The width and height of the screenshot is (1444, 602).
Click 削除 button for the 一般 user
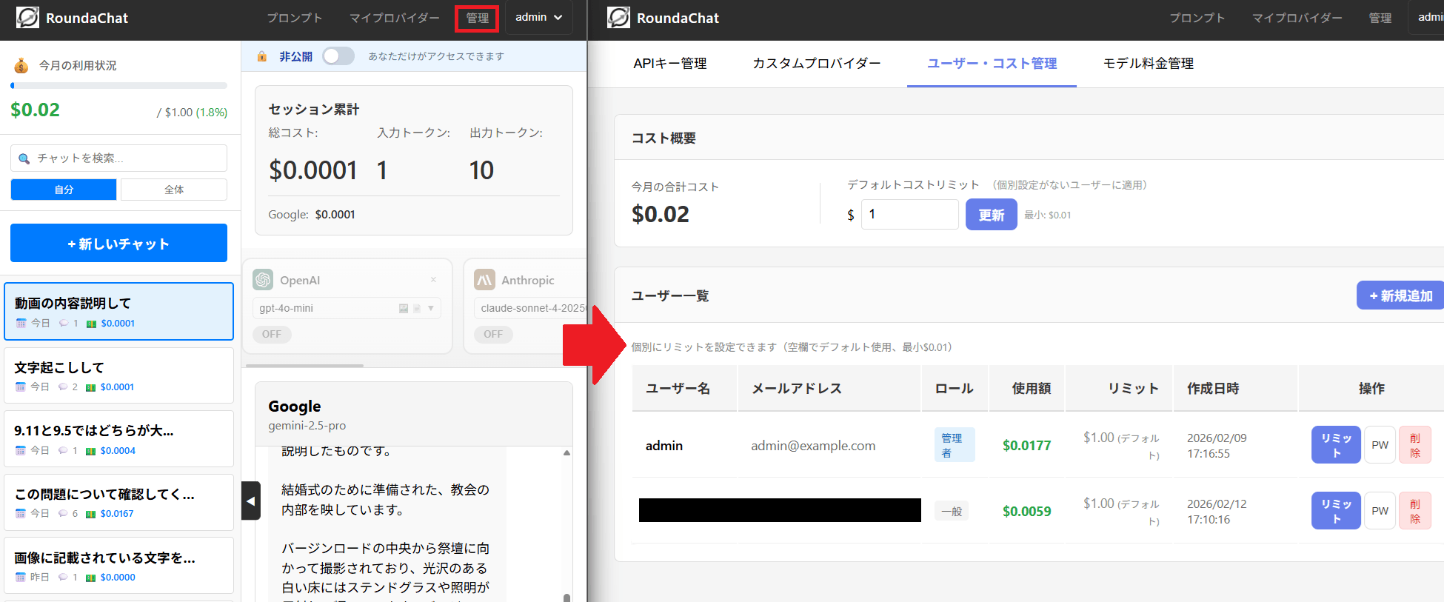[1415, 511]
